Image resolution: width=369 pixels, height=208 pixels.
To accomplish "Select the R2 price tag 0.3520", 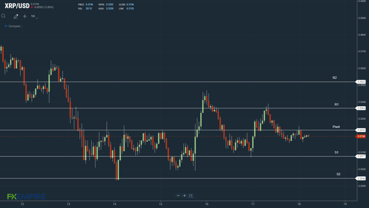I will pyautogui.click(x=361, y=82).
